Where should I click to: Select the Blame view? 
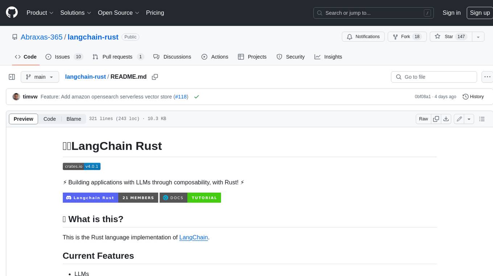[74, 119]
